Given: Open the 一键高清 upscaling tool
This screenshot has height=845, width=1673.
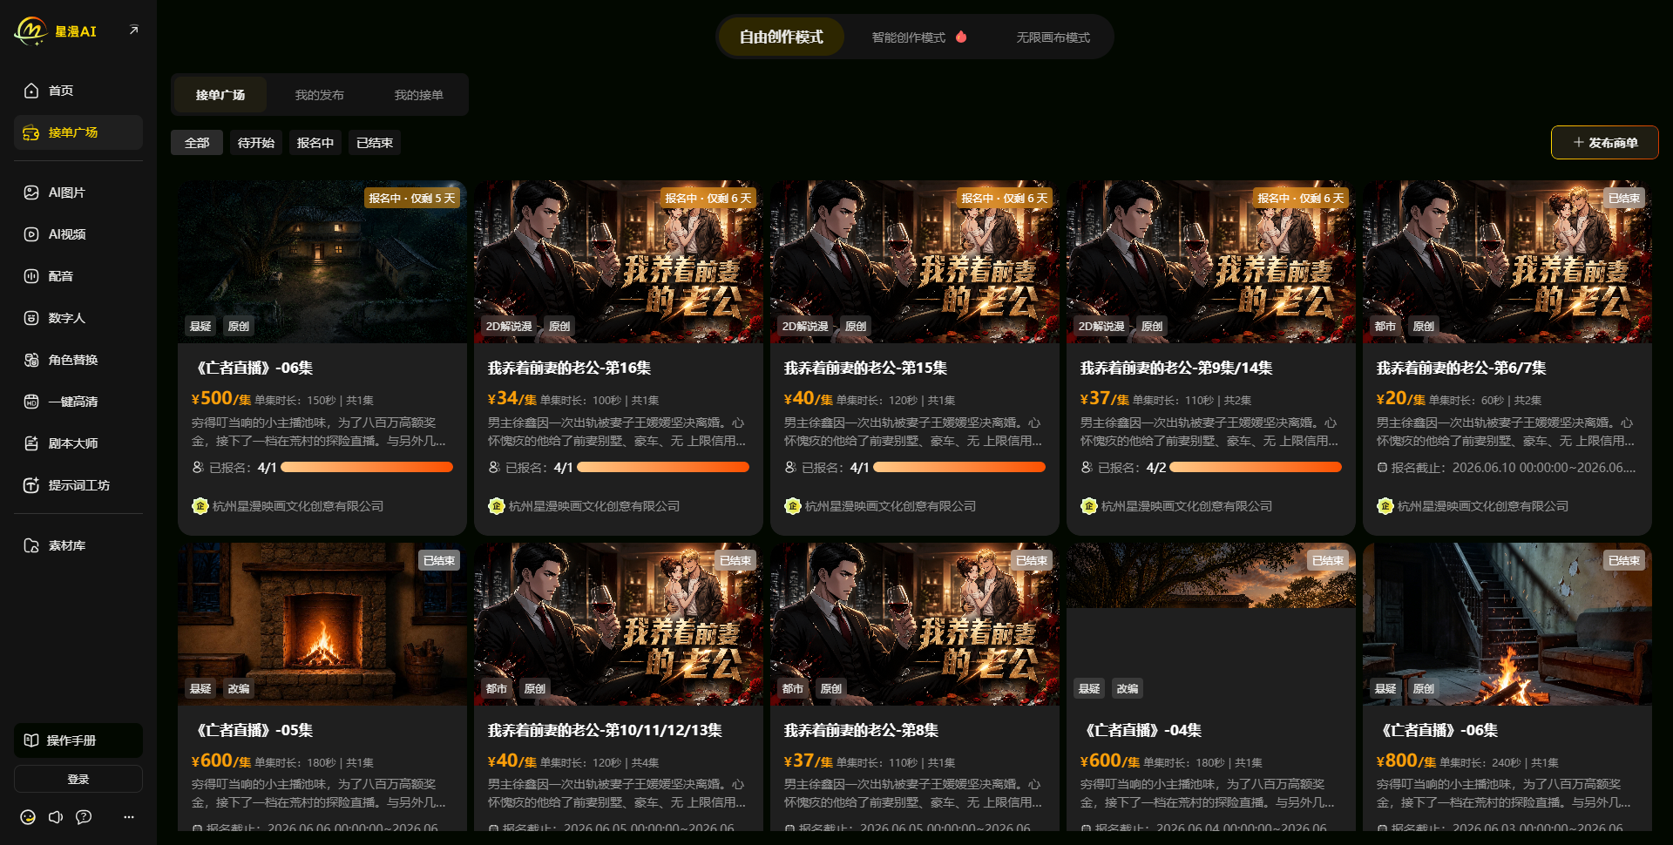Looking at the screenshot, I should point(78,402).
